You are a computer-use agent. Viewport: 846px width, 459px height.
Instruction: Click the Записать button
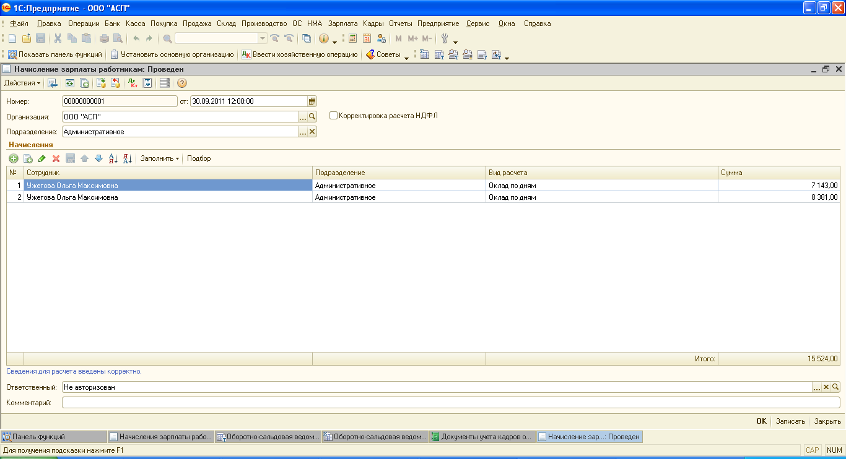[x=790, y=421]
